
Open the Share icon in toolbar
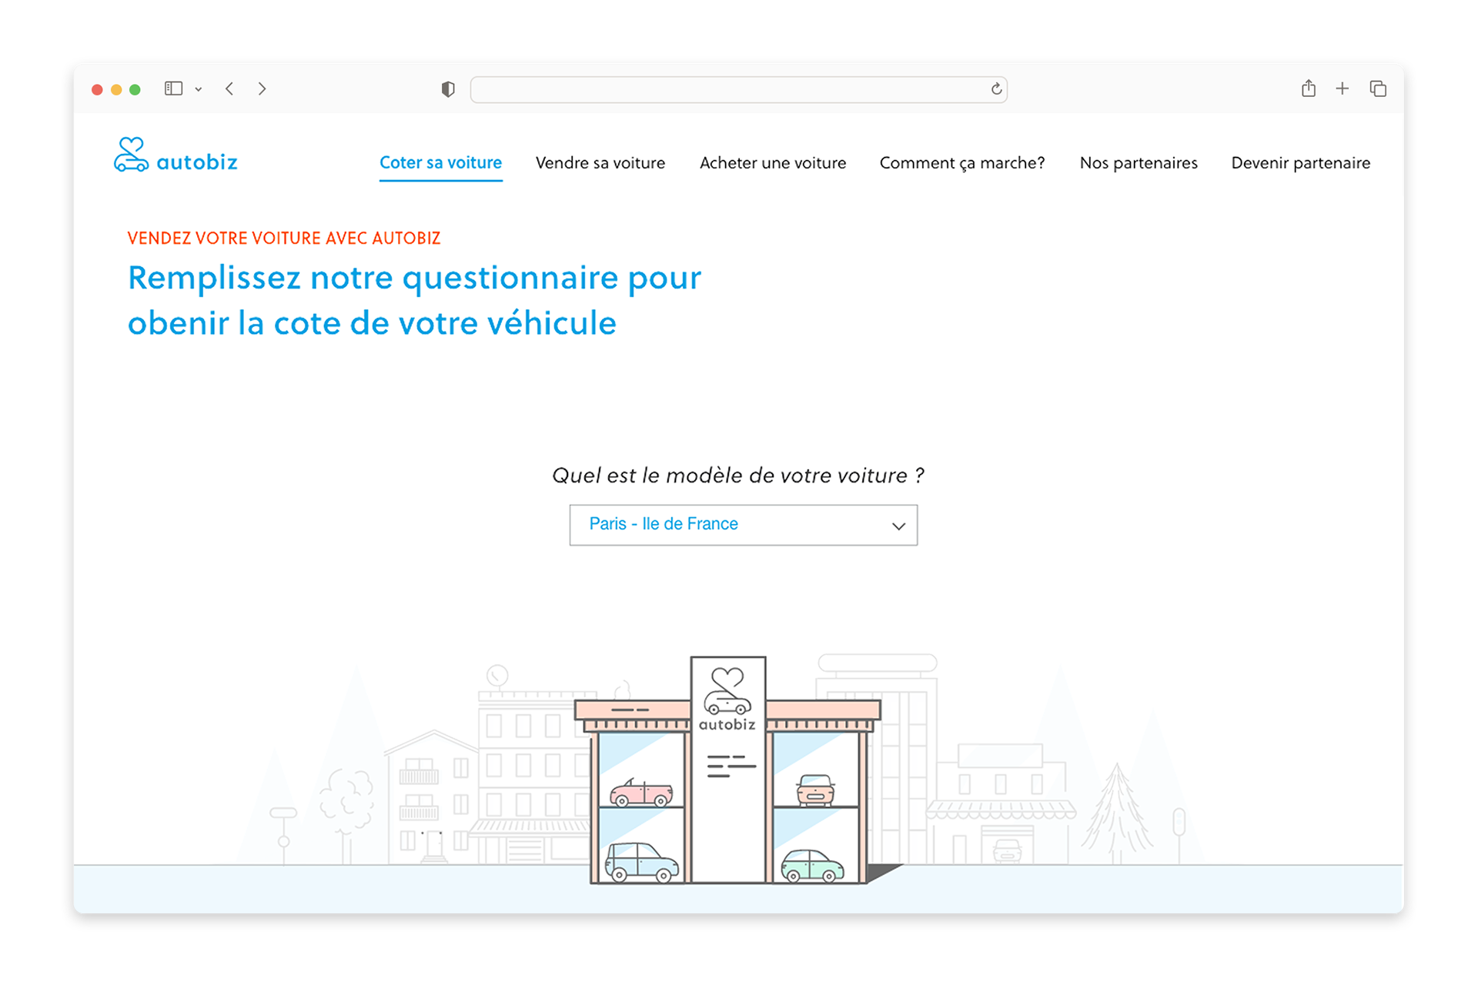click(1309, 89)
